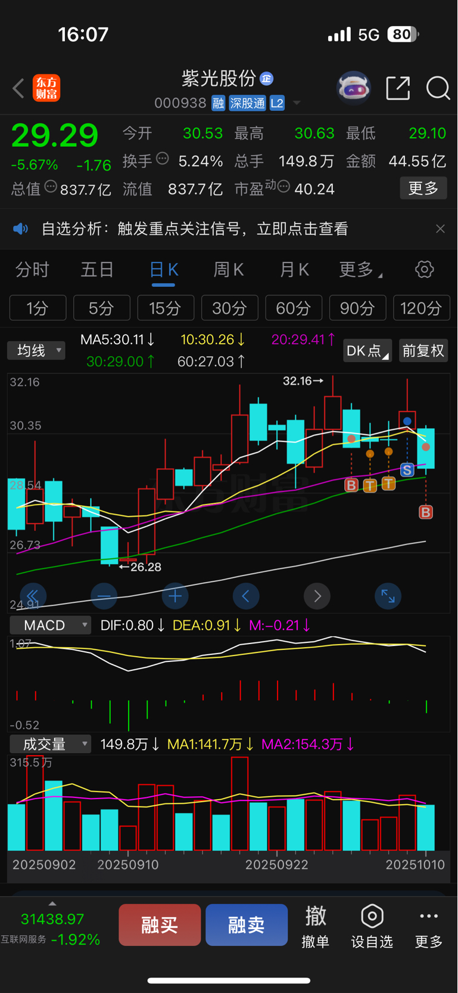
Task: Select the 120分 interval
Action: pyautogui.click(x=422, y=308)
